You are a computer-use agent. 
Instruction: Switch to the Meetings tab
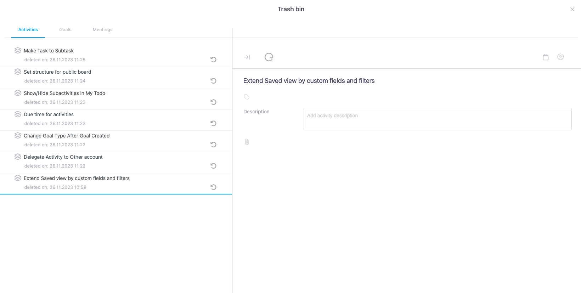[102, 30]
